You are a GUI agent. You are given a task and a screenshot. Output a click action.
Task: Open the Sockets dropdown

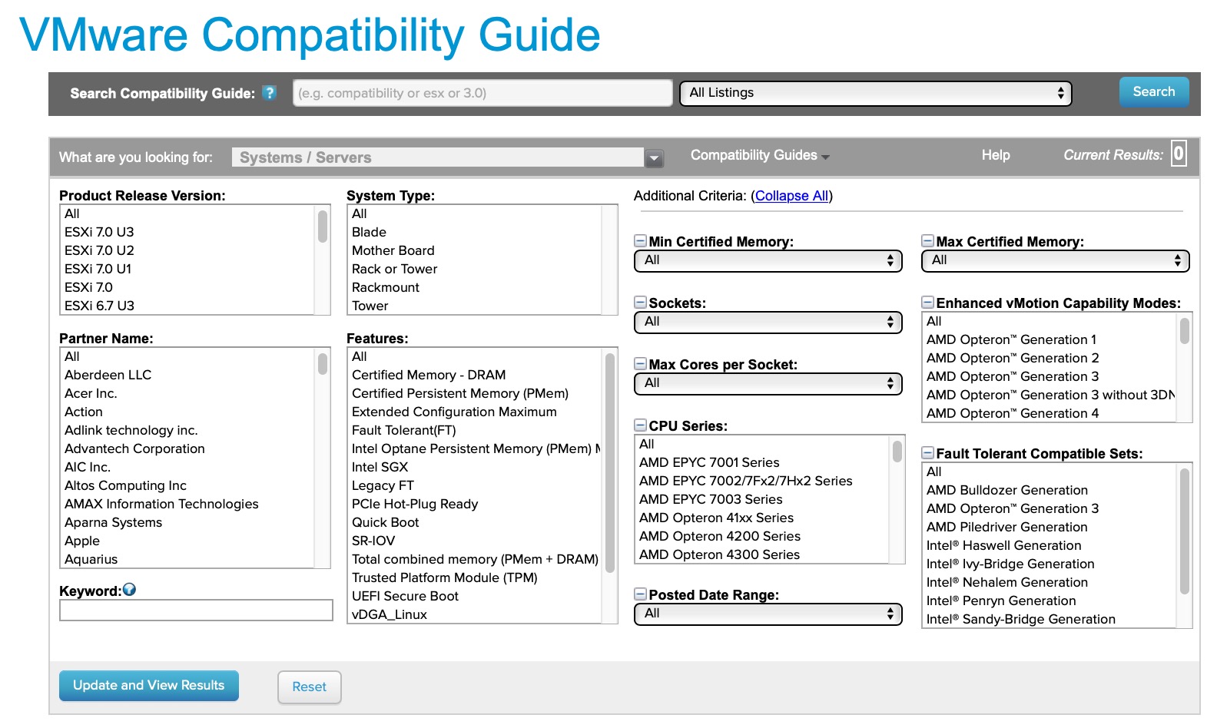[x=768, y=323]
